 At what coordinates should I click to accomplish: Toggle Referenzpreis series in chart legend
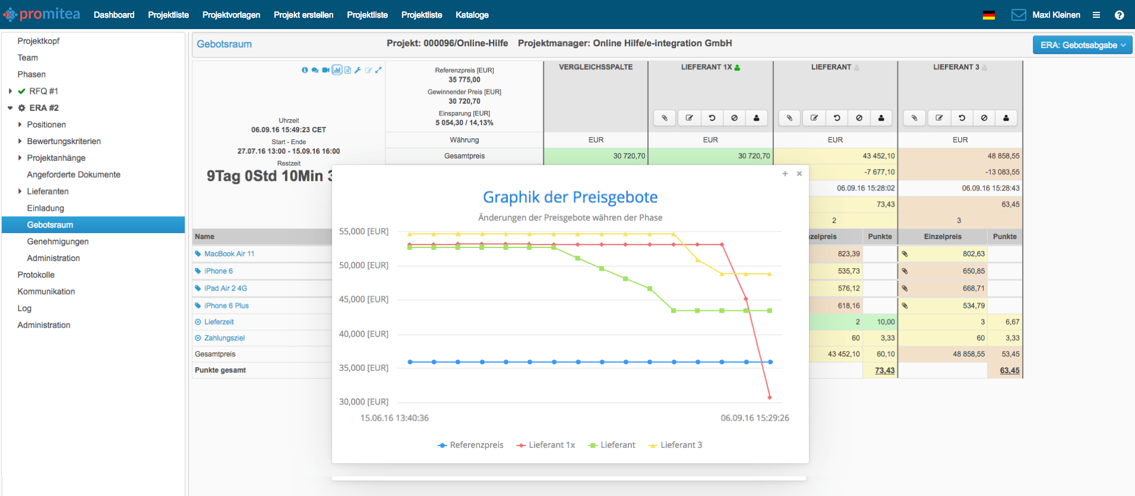(470, 445)
